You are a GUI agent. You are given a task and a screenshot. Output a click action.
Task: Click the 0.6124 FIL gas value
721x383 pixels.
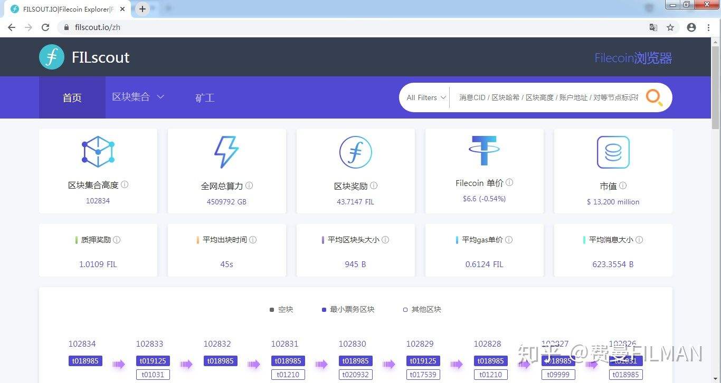coord(484,264)
